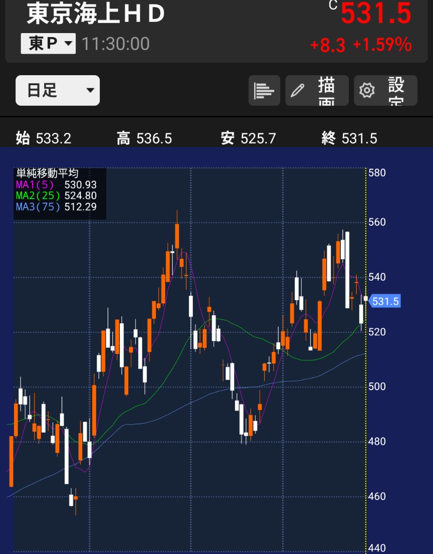Click the MA3(75) 512.29 legend entry

pyautogui.click(x=56, y=207)
